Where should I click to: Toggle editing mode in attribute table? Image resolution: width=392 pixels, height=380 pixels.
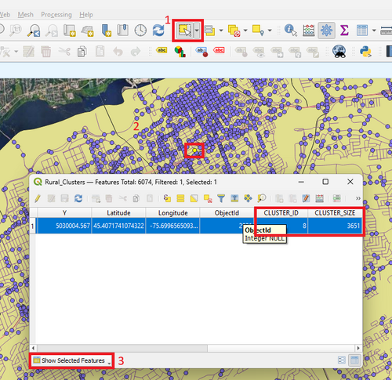coord(38,198)
